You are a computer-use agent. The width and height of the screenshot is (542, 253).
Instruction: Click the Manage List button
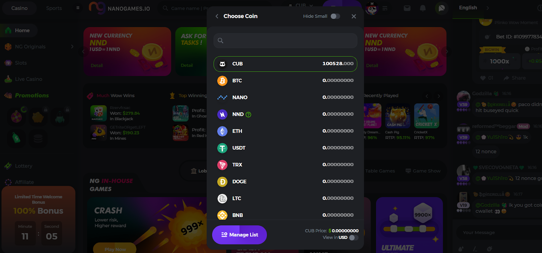click(239, 235)
